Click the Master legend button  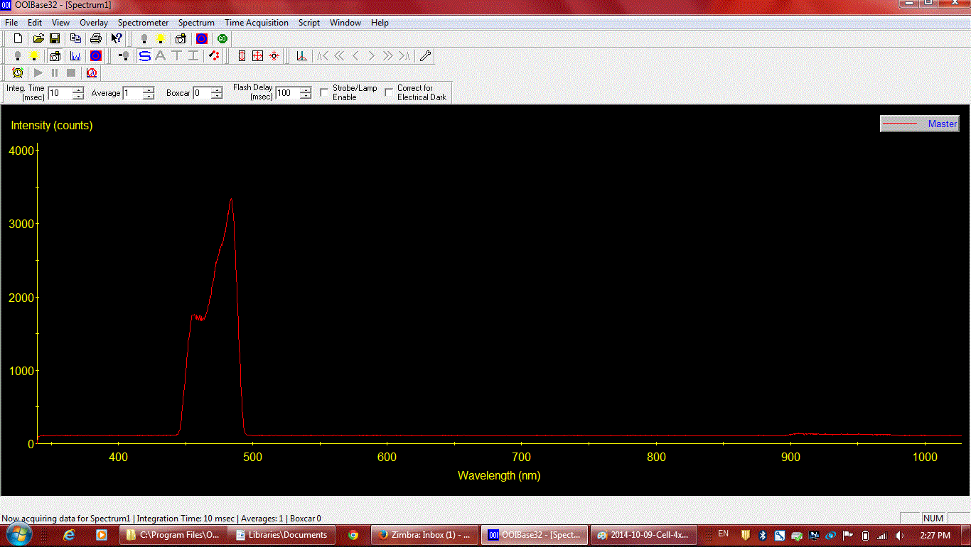point(920,124)
